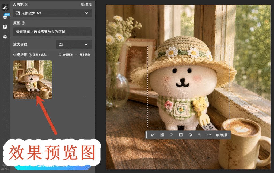Click the invert selection half-circle icon

click(x=190, y=135)
